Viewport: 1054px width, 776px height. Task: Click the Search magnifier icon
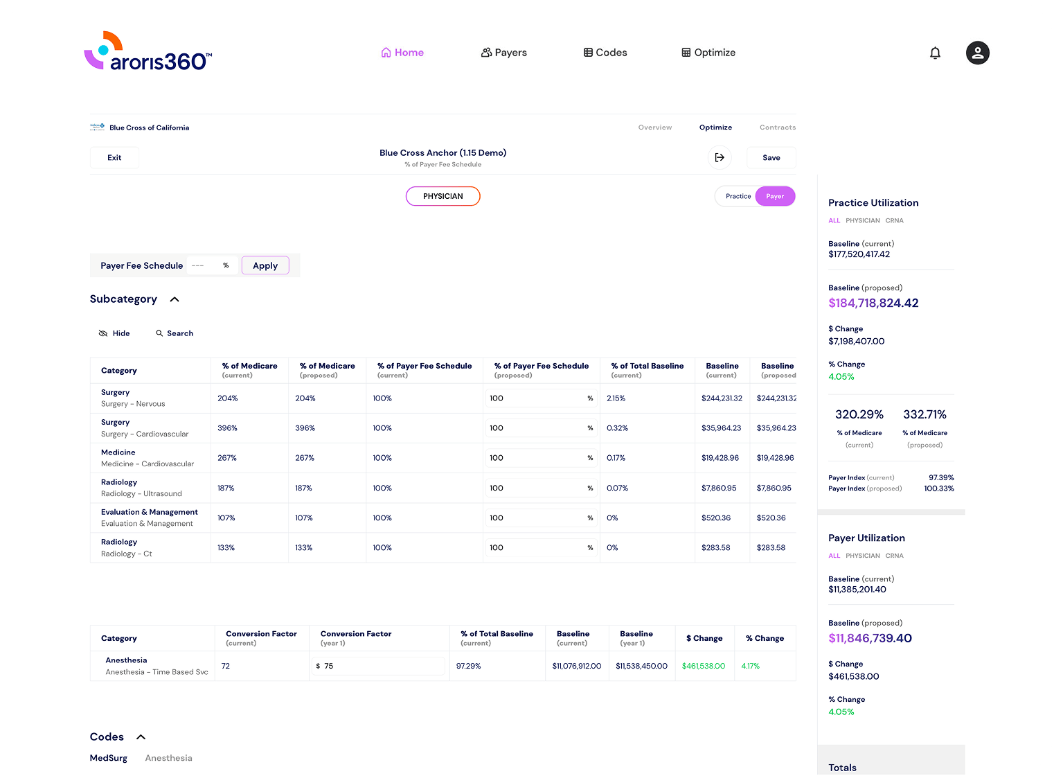[x=159, y=333]
